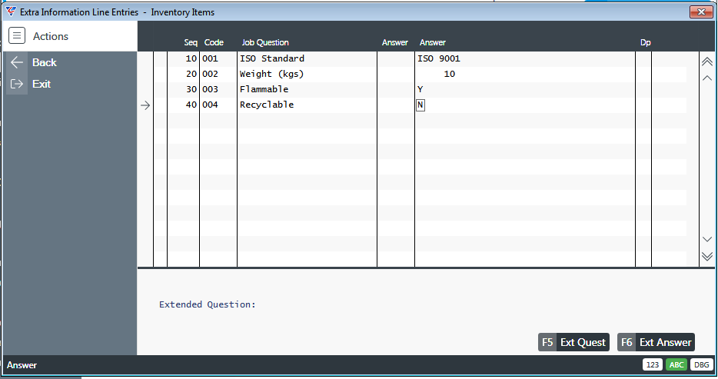This screenshot has height=379, width=718.
Task: Select the ISO Standard question row
Action: [272, 58]
